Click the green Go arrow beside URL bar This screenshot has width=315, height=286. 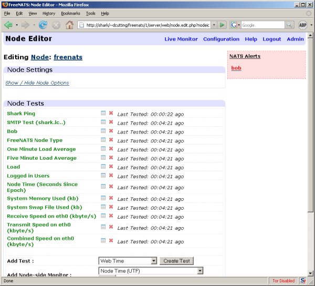coord(222,25)
